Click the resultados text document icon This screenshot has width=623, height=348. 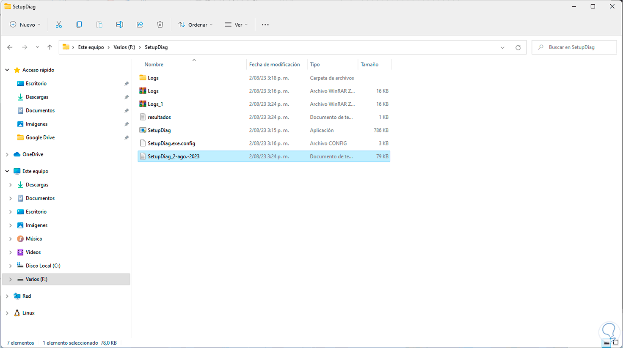143,117
